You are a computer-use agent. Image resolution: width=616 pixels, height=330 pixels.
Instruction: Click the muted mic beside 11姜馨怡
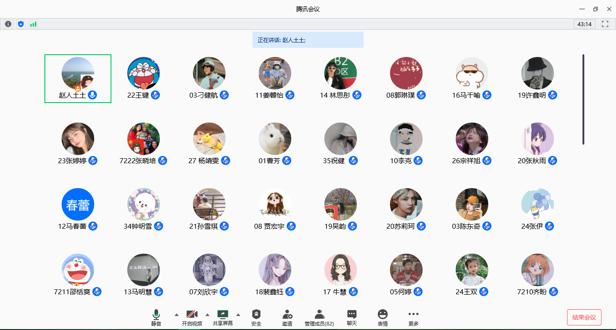coord(290,95)
